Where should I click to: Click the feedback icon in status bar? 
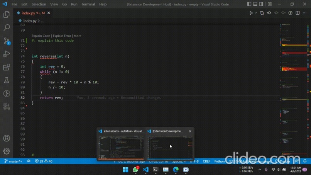(x=297, y=161)
